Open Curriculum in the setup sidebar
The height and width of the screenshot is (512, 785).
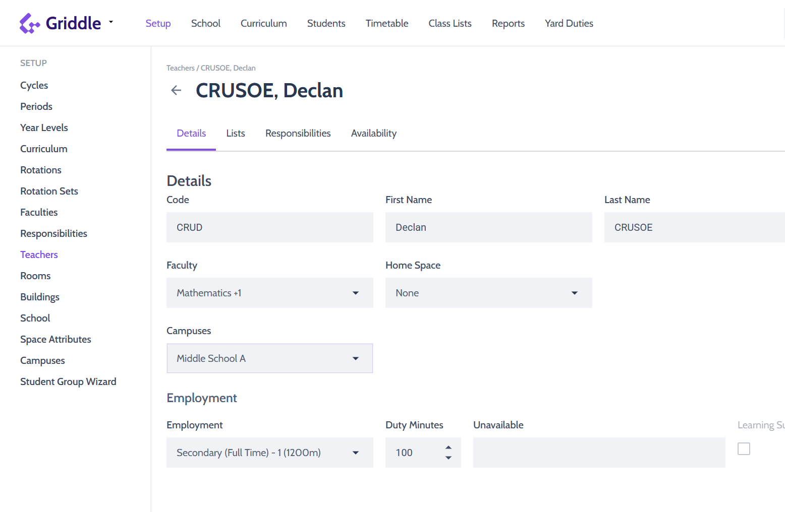coord(44,149)
